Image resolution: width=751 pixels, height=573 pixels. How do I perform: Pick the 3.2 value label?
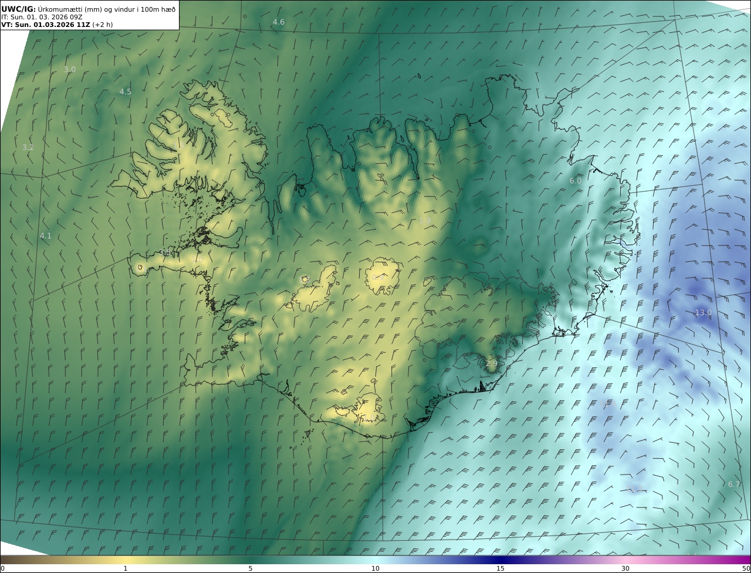click(28, 148)
